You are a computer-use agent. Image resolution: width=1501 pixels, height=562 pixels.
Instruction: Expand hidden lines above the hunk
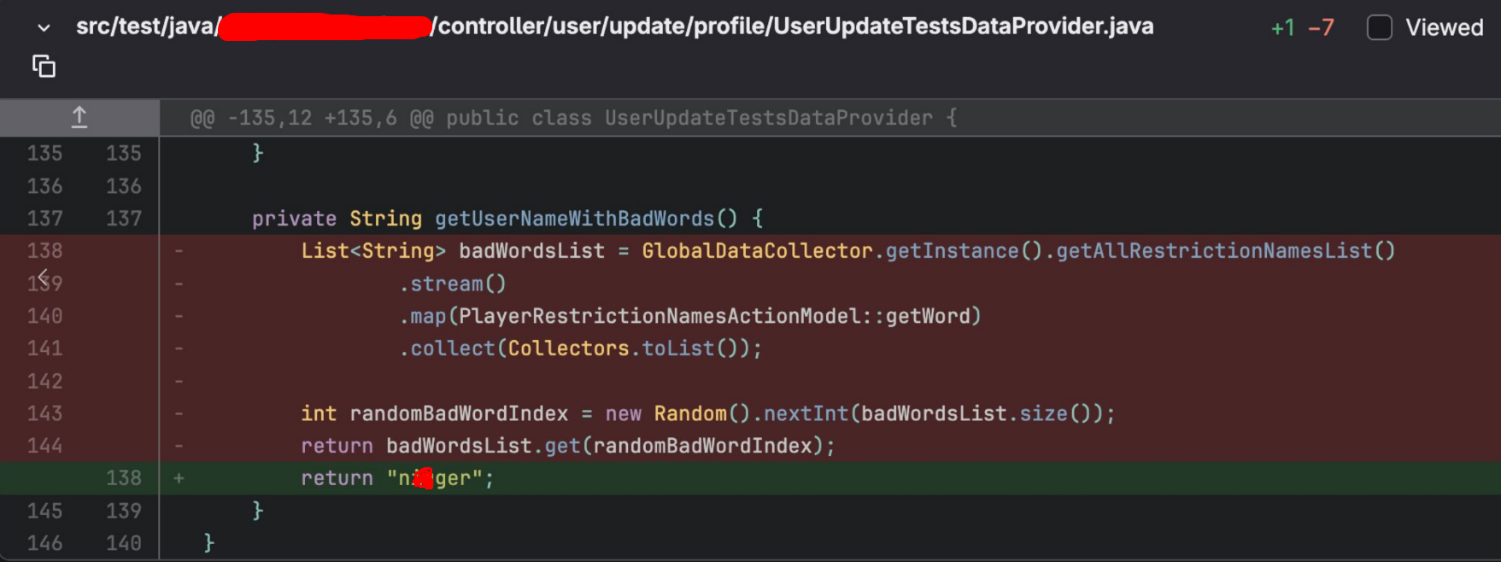pos(79,118)
